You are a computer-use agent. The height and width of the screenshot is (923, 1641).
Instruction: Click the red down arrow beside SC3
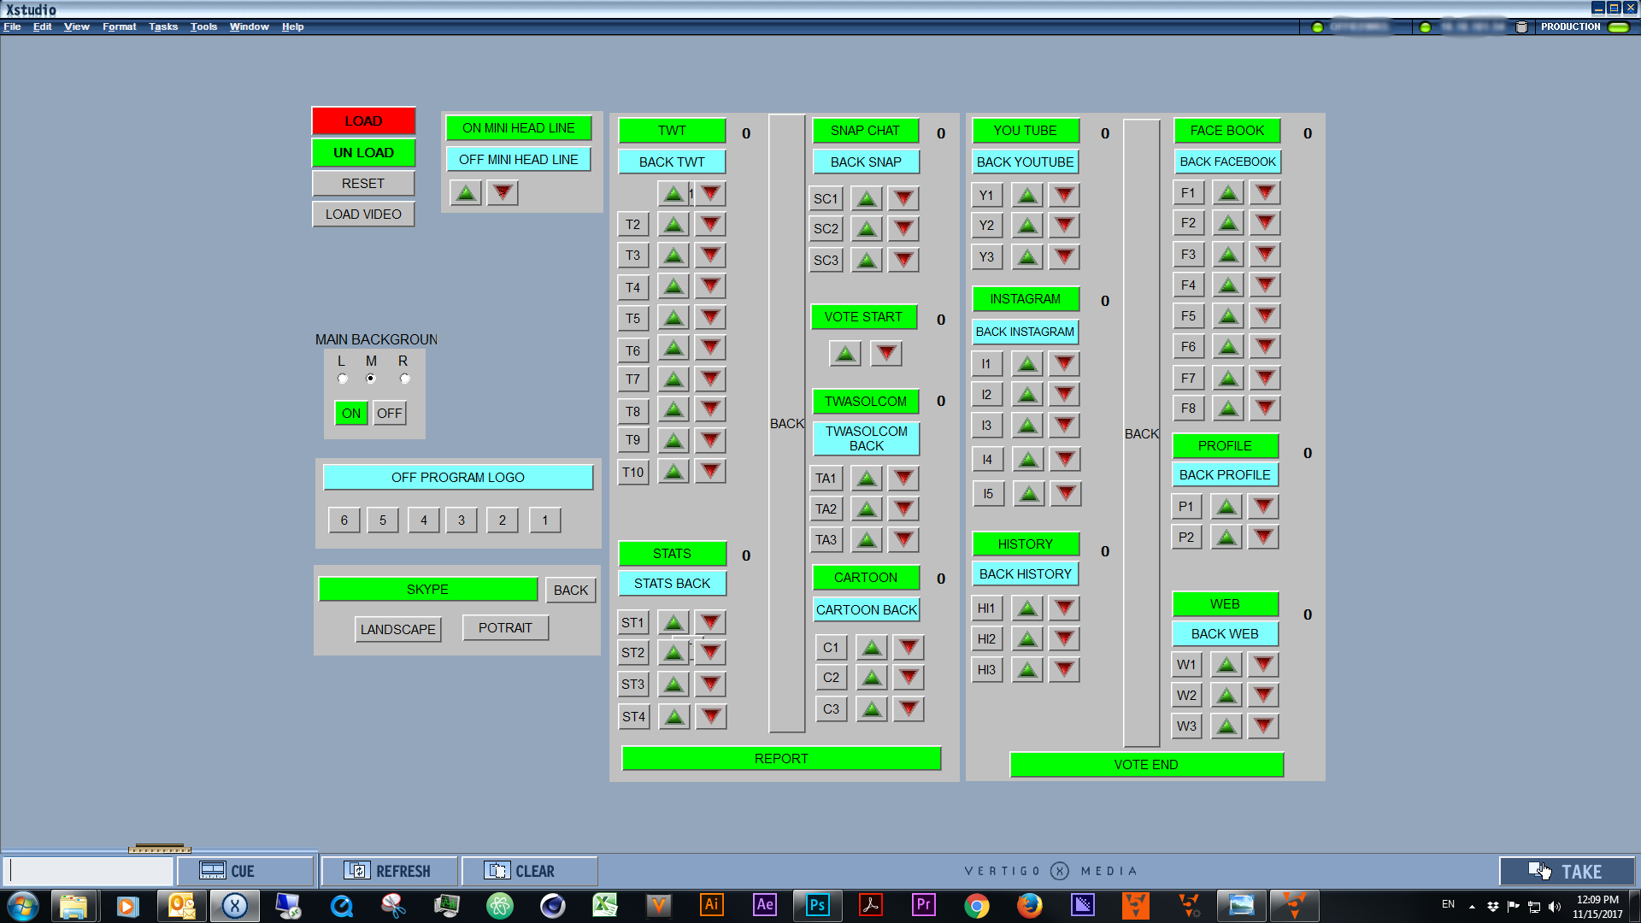pyautogui.click(x=903, y=260)
